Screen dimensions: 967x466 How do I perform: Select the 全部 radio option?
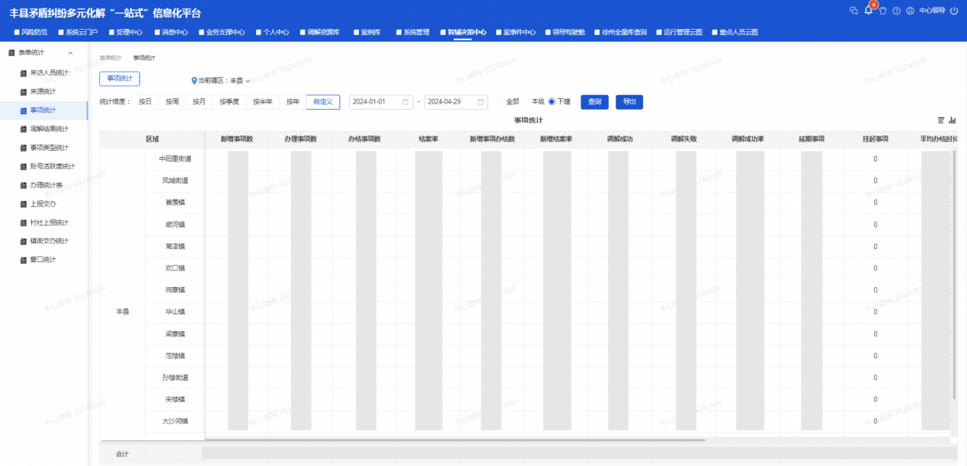(x=501, y=102)
